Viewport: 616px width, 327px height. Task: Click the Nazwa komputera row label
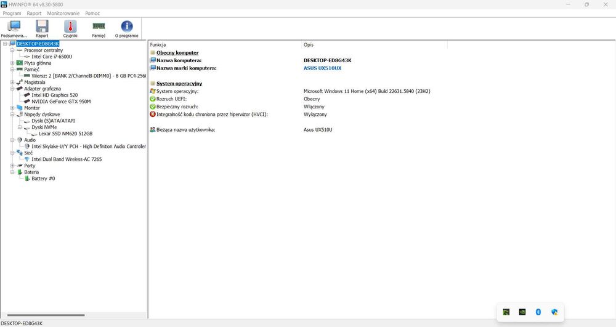coord(179,60)
